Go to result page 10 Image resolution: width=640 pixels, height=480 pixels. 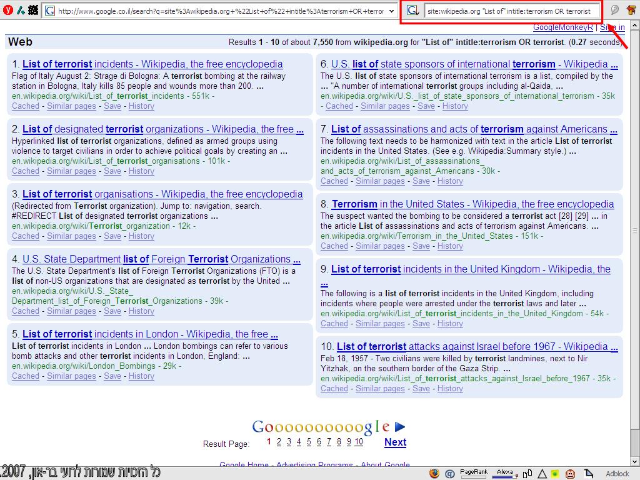(x=358, y=442)
